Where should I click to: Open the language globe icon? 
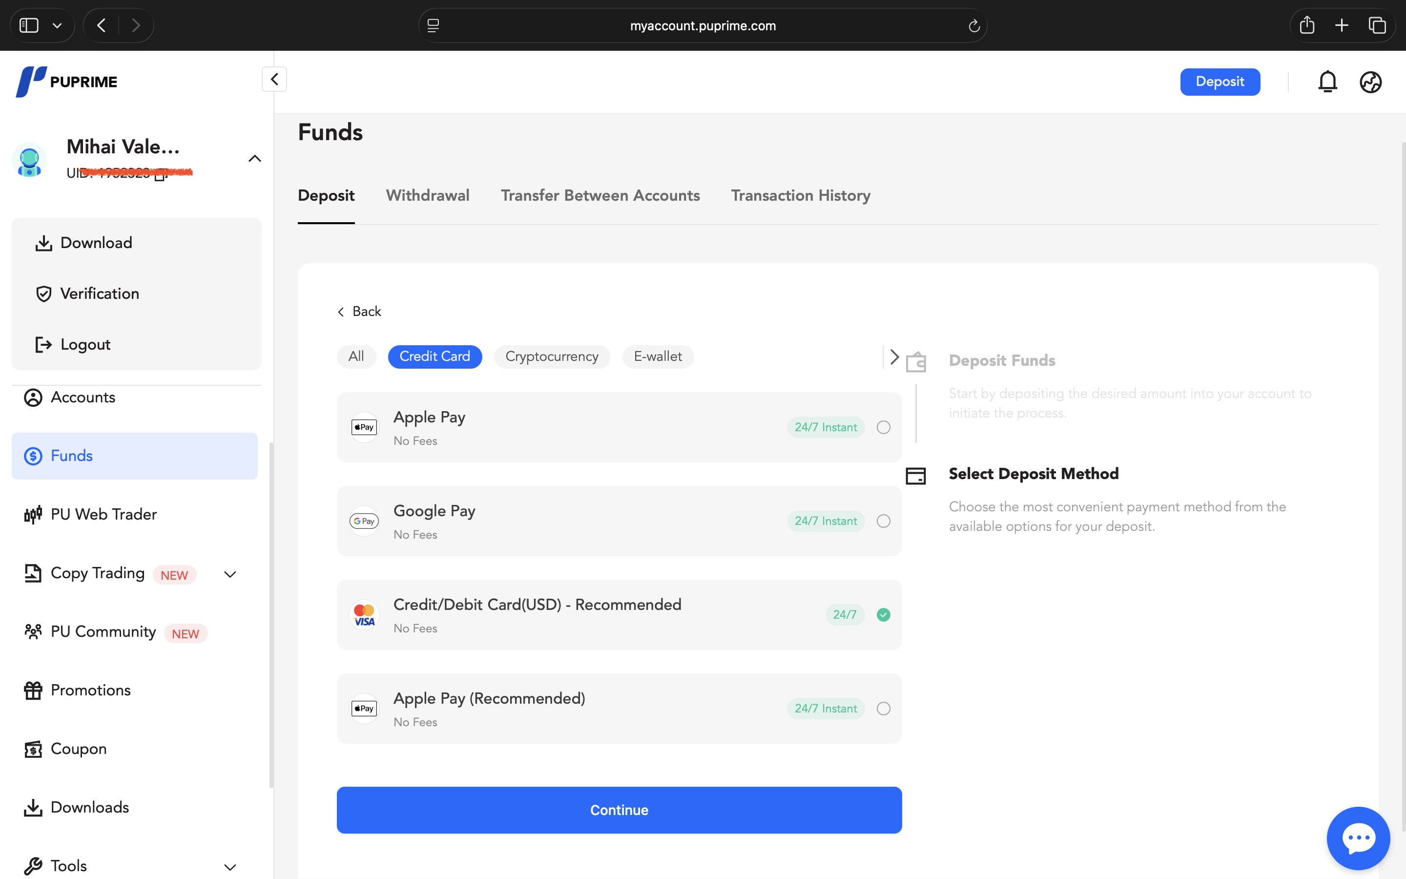(x=1370, y=82)
